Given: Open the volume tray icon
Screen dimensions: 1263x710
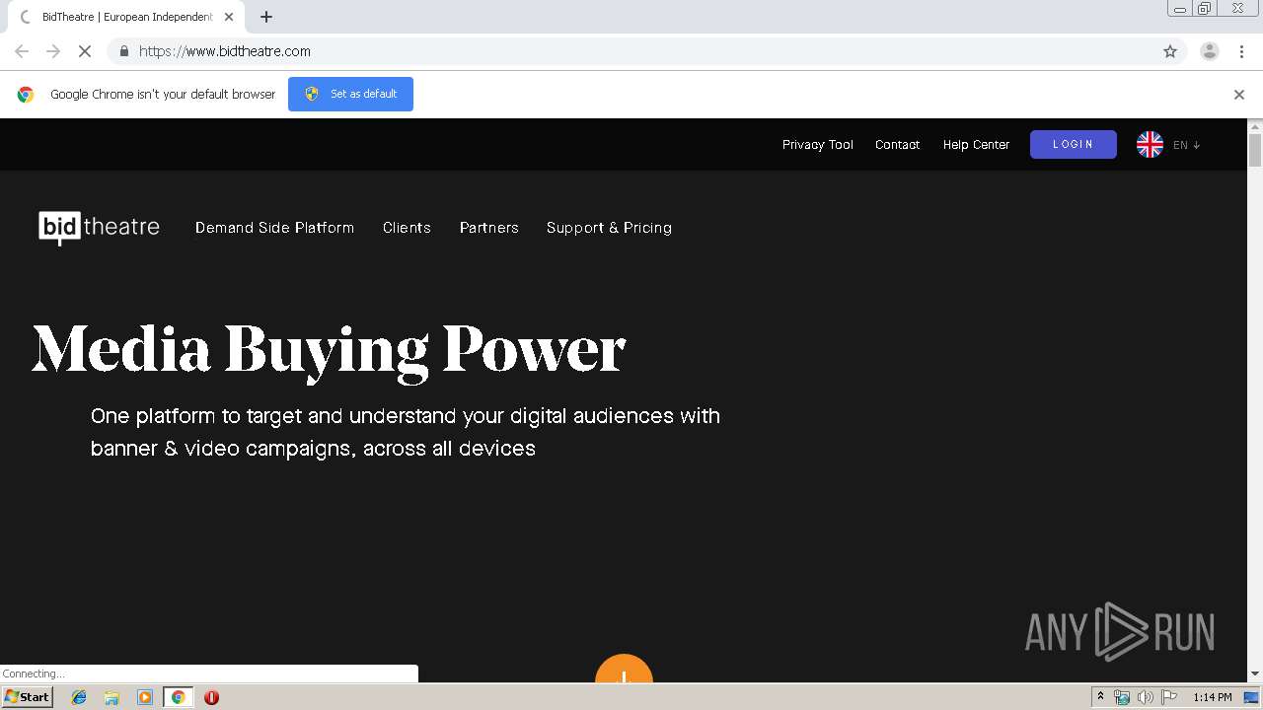Looking at the screenshot, I should point(1145,697).
